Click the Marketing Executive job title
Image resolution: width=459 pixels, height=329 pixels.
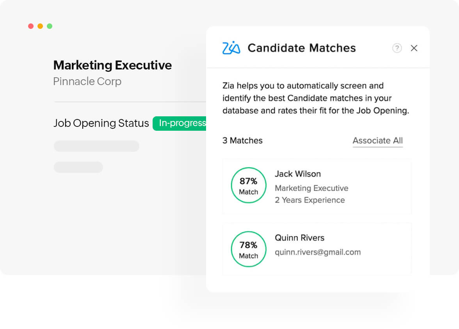112,65
